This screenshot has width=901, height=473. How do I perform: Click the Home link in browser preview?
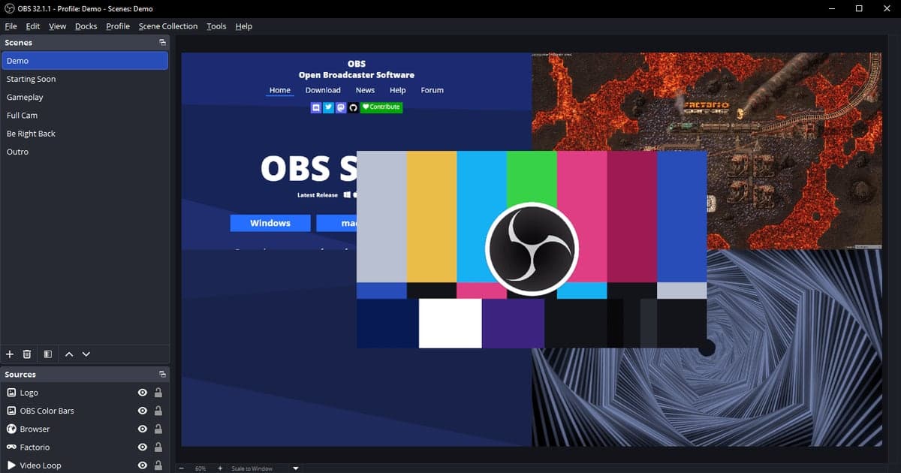click(x=280, y=90)
